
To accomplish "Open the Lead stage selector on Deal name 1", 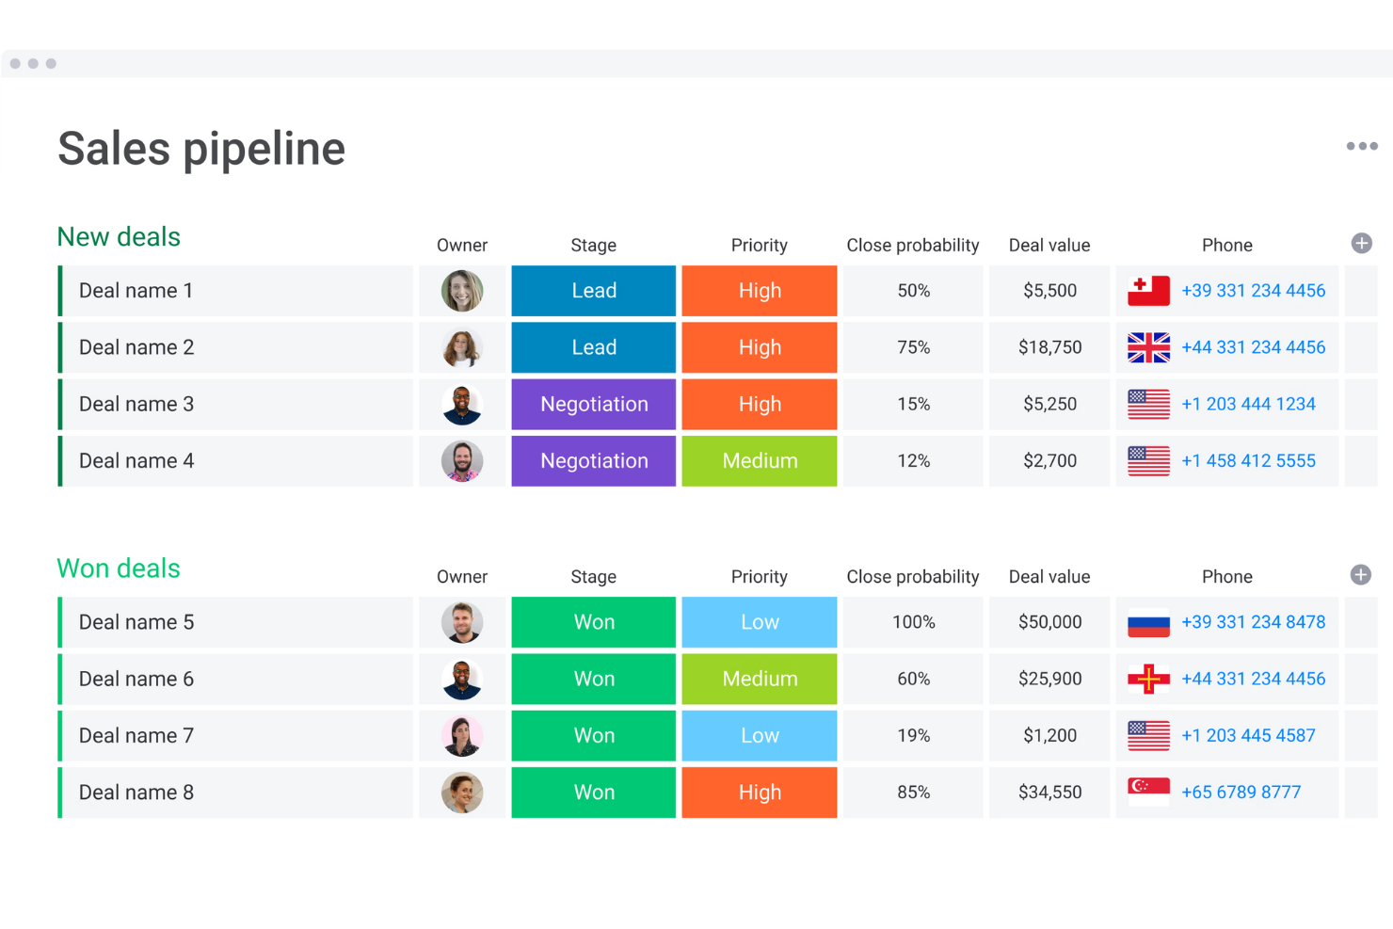I will [593, 291].
